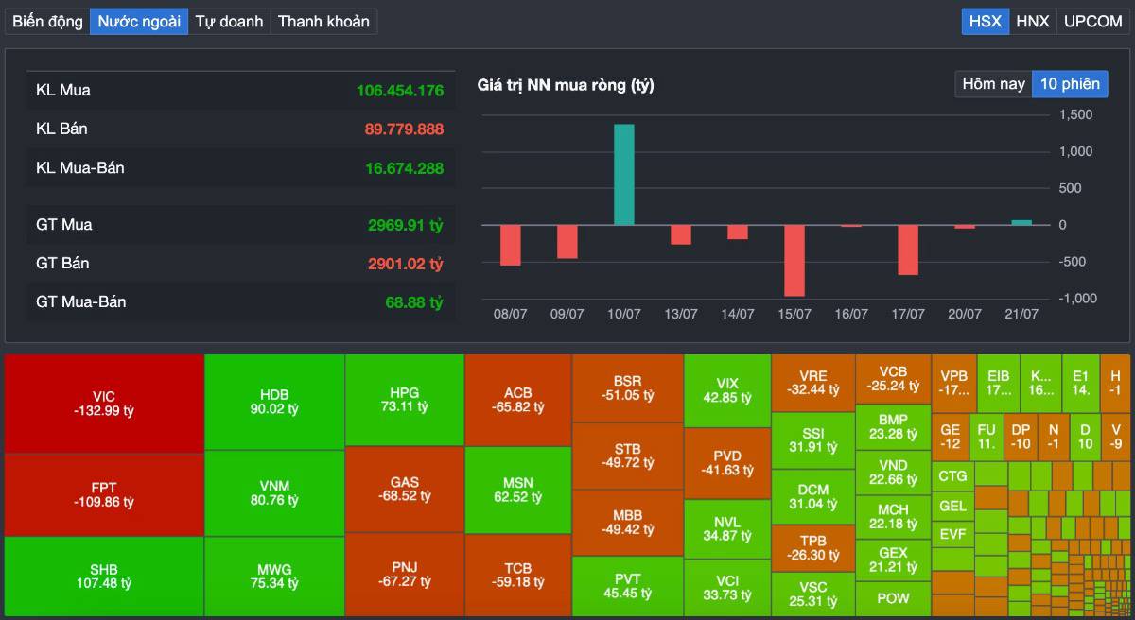
Task: Click the red 17/07 chart bar
Action: coord(908,250)
